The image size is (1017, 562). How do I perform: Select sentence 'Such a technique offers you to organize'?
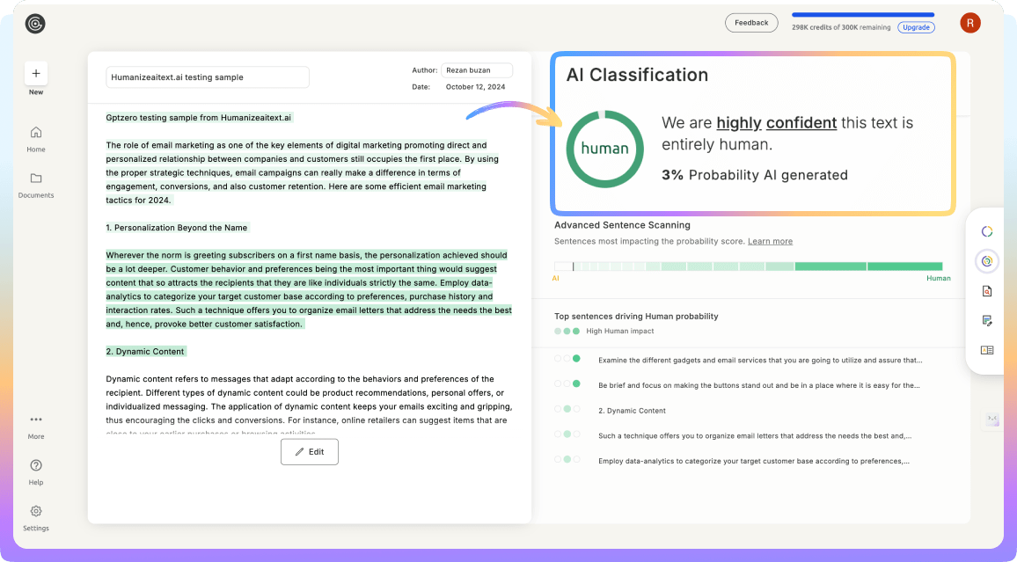coord(754,435)
